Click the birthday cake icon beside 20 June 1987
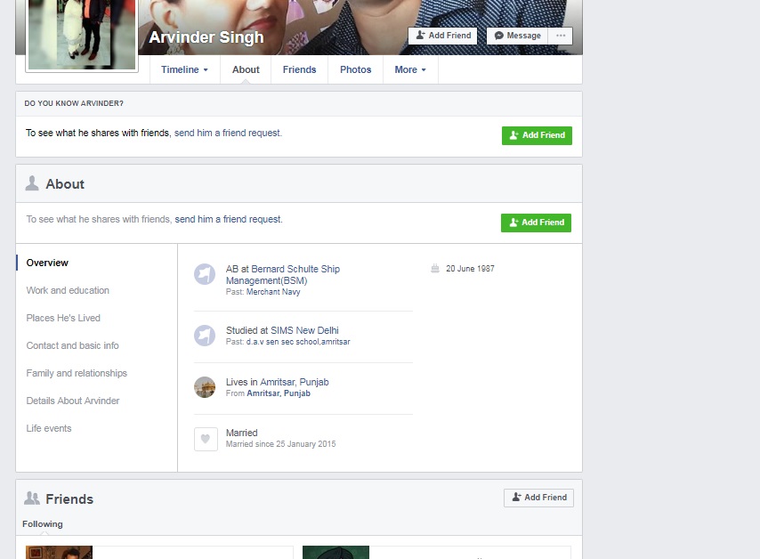Image resolution: width=760 pixels, height=559 pixels. (x=435, y=269)
